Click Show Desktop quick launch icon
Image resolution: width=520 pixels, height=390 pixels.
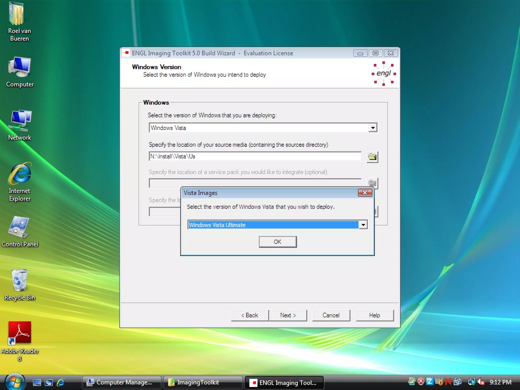pos(37,382)
